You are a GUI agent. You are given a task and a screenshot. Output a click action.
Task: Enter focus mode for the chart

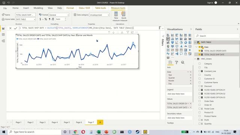tap(132, 32)
